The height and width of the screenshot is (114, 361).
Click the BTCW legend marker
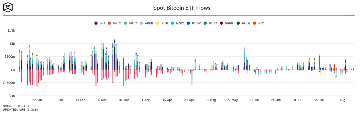(x=188, y=23)
